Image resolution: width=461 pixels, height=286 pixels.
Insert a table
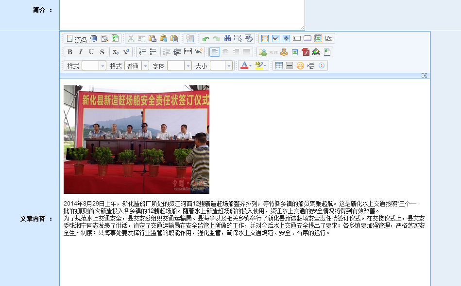click(x=279, y=66)
